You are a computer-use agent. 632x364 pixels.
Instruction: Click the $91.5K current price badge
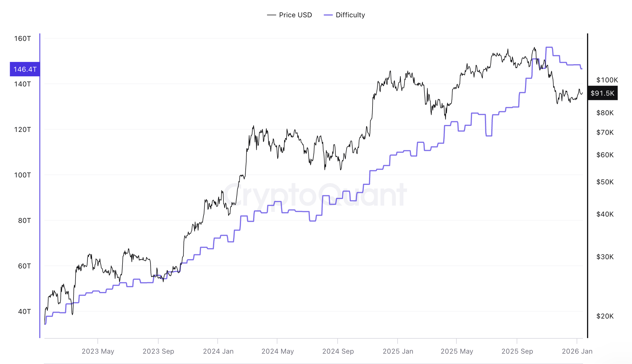tap(602, 93)
